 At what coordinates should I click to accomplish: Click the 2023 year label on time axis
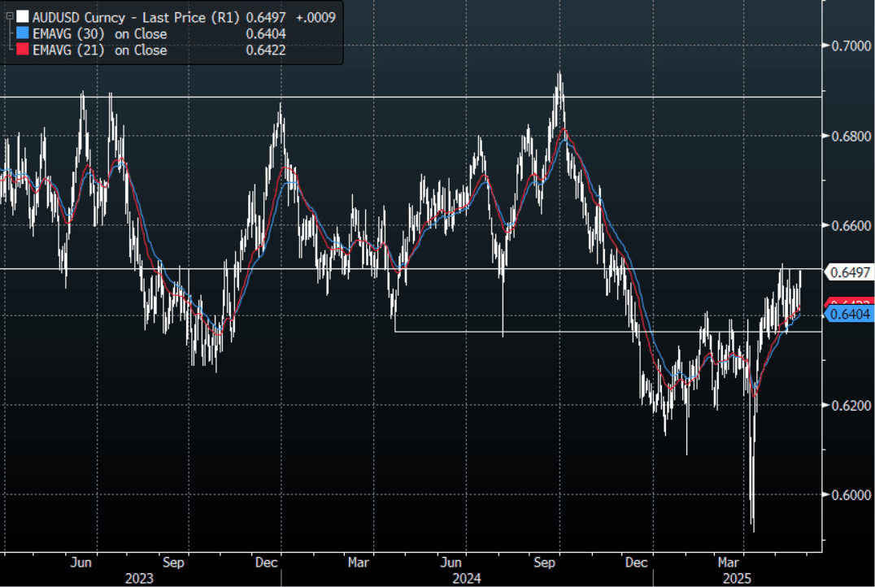pyautogui.click(x=141, y=578)
